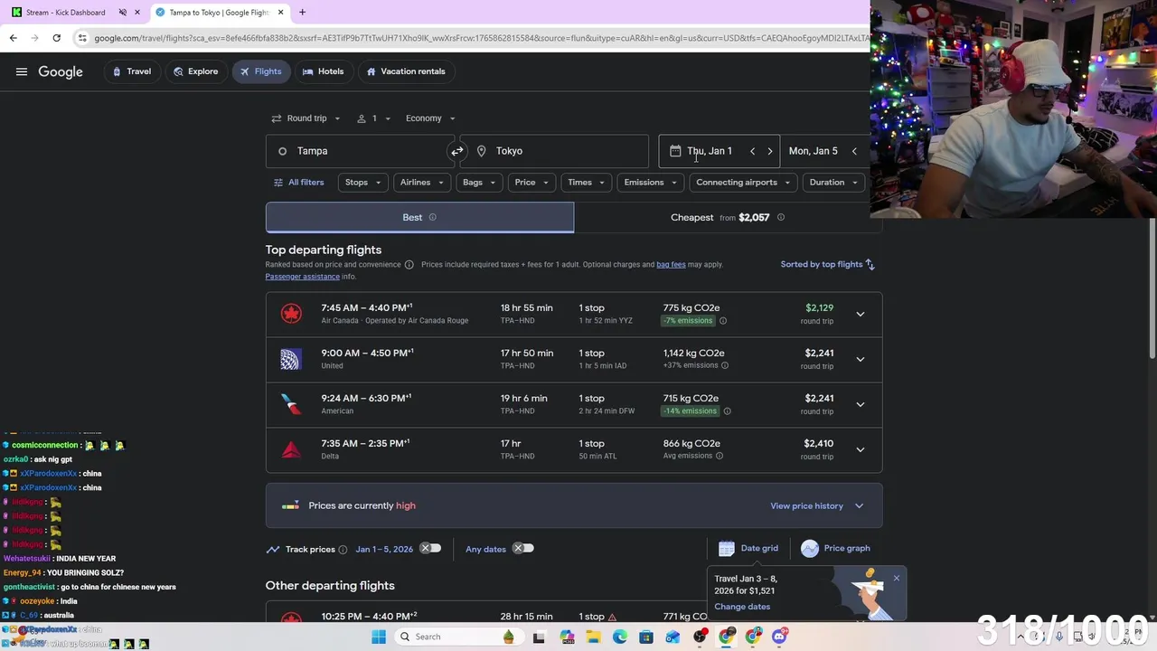The height and width of the screenshot is (651, 1157).
Task: Open the Bags filter dropdown
Action: 479,183
